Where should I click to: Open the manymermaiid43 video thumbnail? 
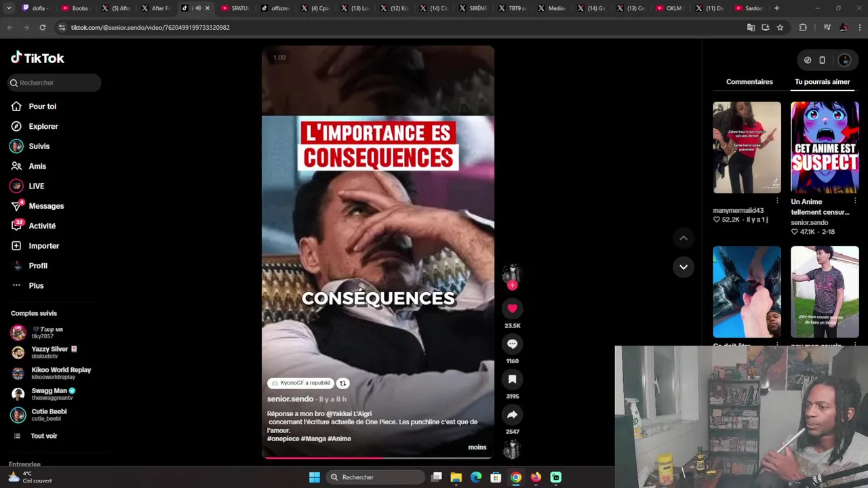(747, 147)
